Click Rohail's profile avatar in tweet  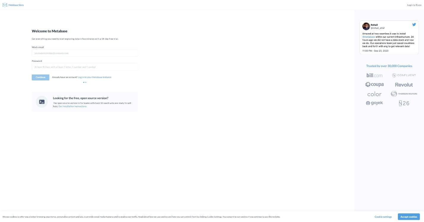click(x=366, y=26)
